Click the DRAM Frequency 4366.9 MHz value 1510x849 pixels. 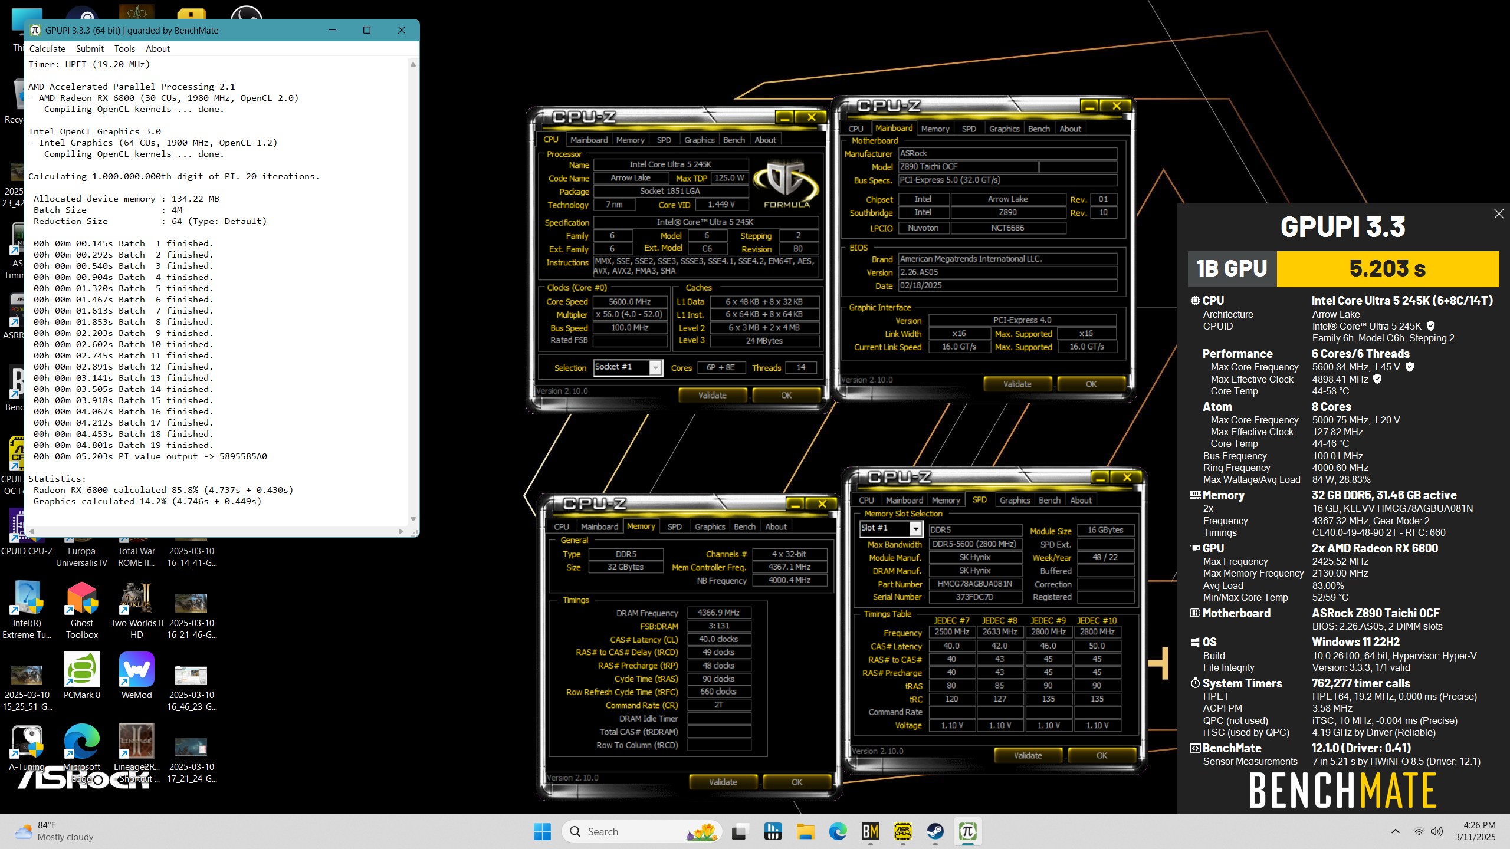coord(718,613)
